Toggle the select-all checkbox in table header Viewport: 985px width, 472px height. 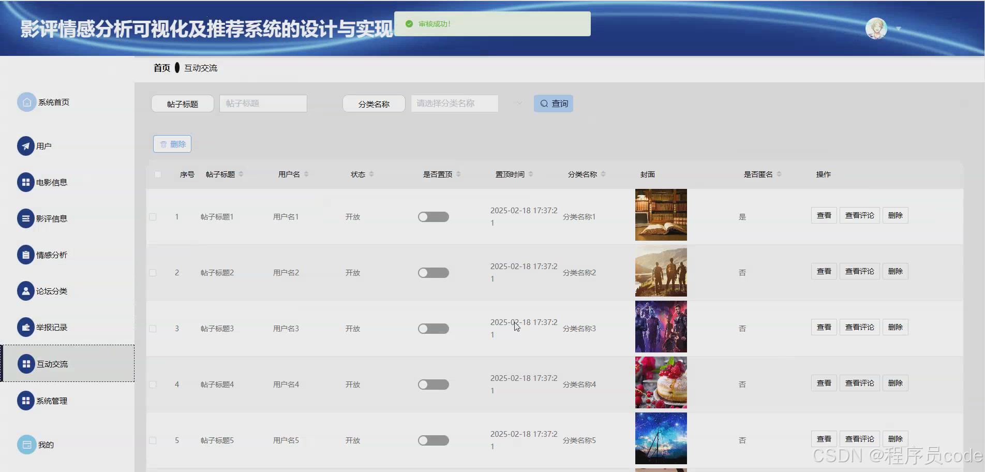[x=158, y=174]
